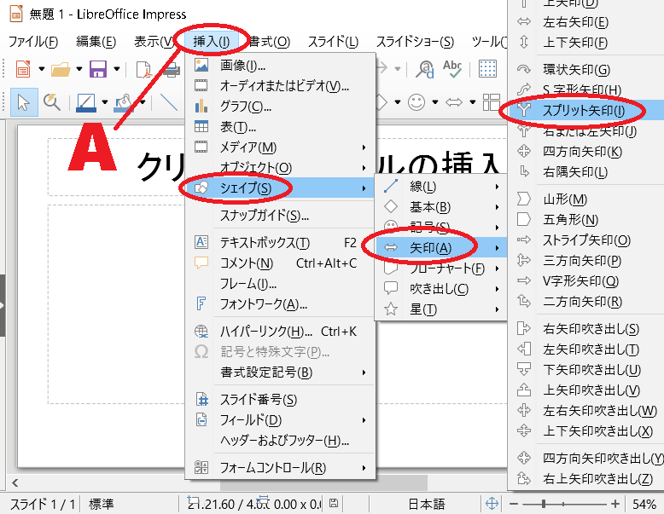Click the Export as PDF icon
The width and height of the screenshot is (664, 514).
point(143,69)
